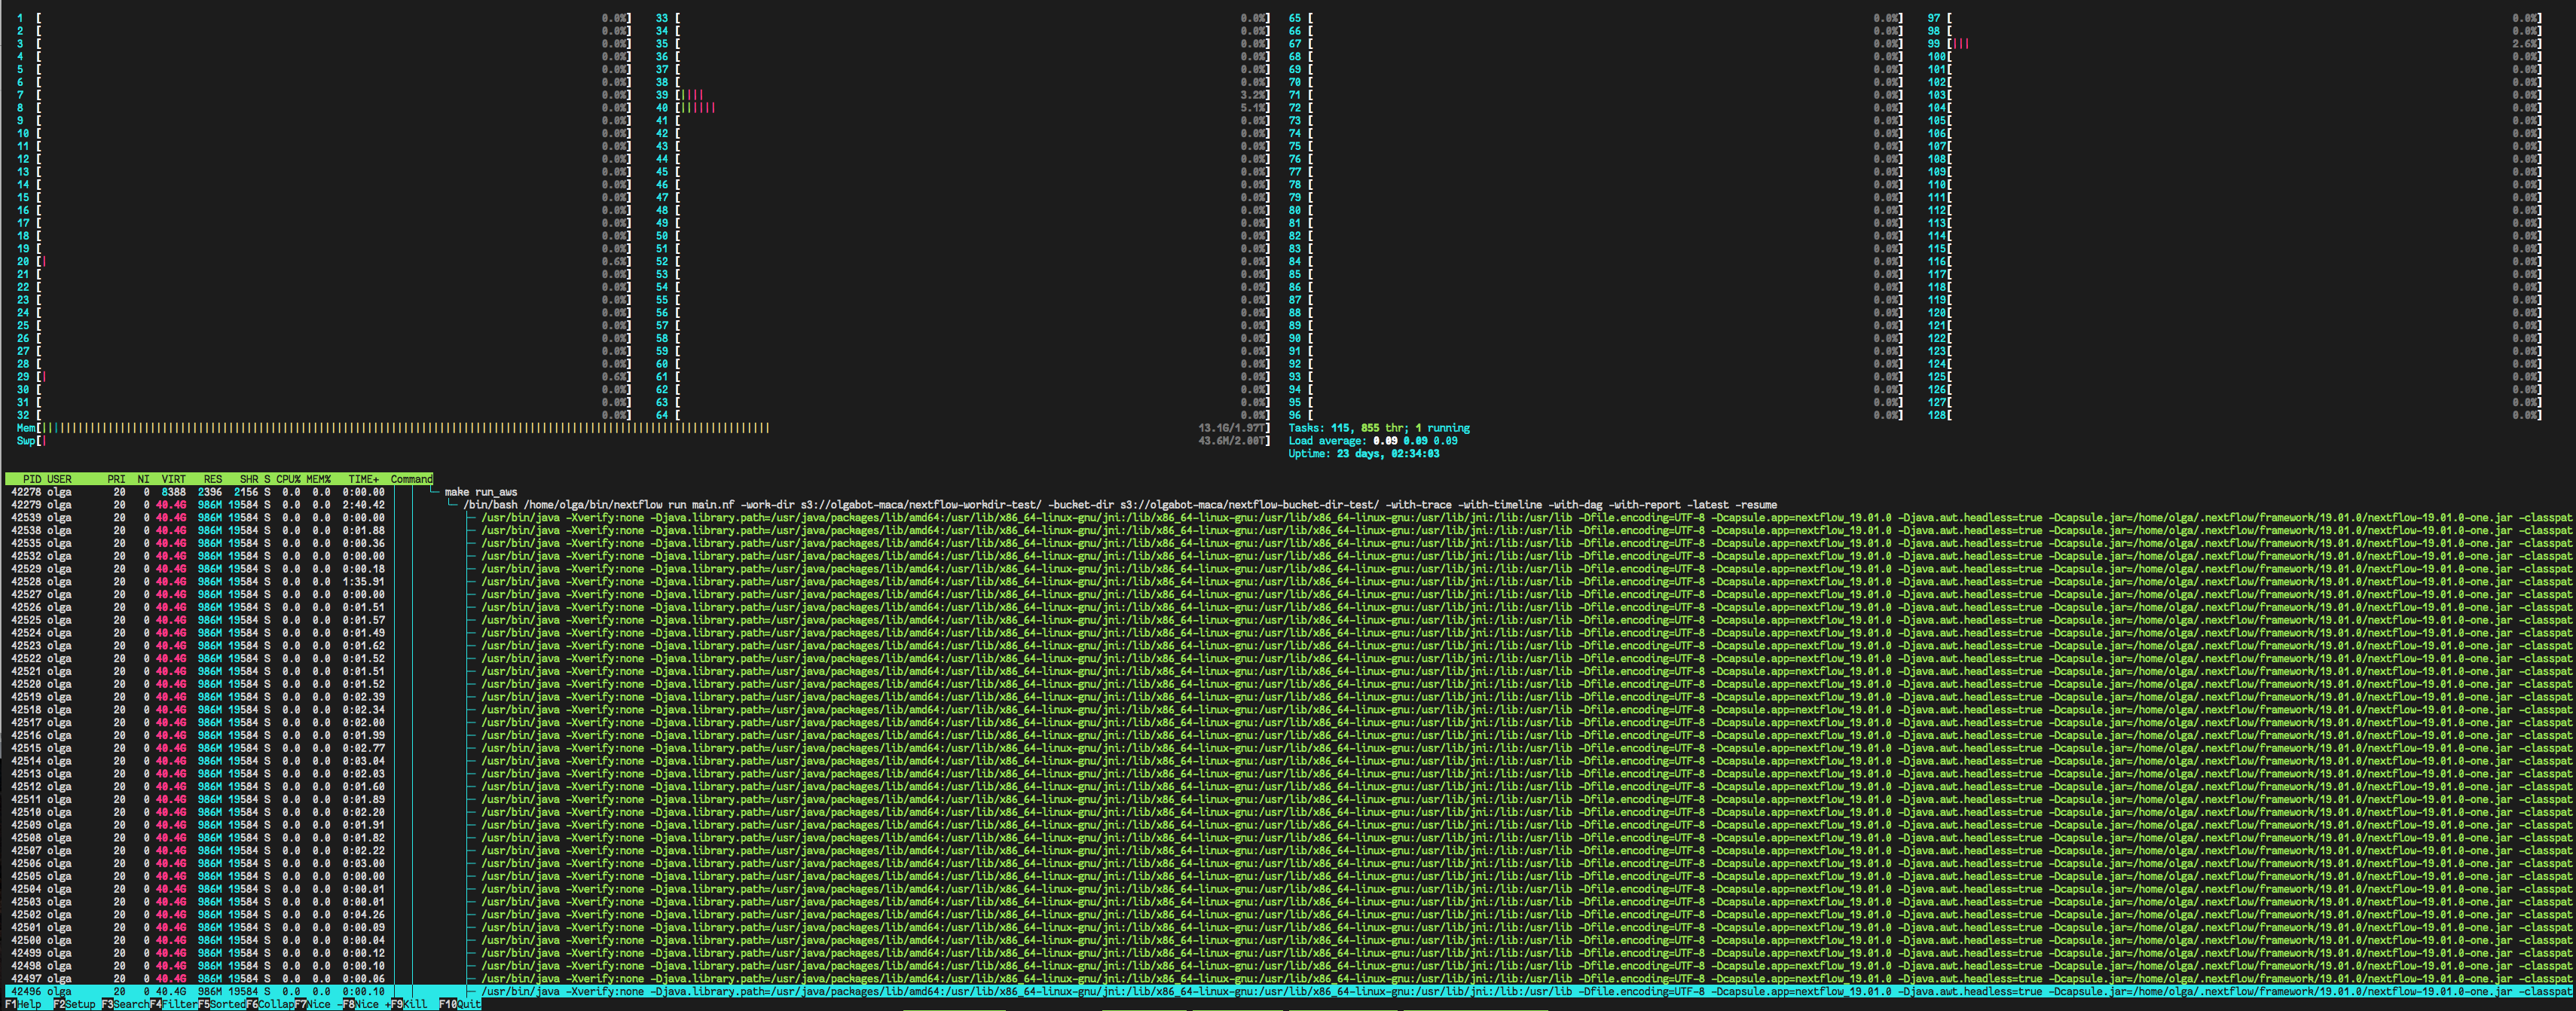This screenshot has height=1011, width=2576.
Task: Select process row PID 42527
Action: [x=1288, y=594]
